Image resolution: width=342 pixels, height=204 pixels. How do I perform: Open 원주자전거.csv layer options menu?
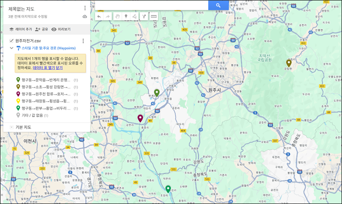pos(83,41)
